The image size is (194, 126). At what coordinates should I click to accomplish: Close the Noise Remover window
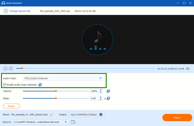pyautogui.click(x=190, y=3)
